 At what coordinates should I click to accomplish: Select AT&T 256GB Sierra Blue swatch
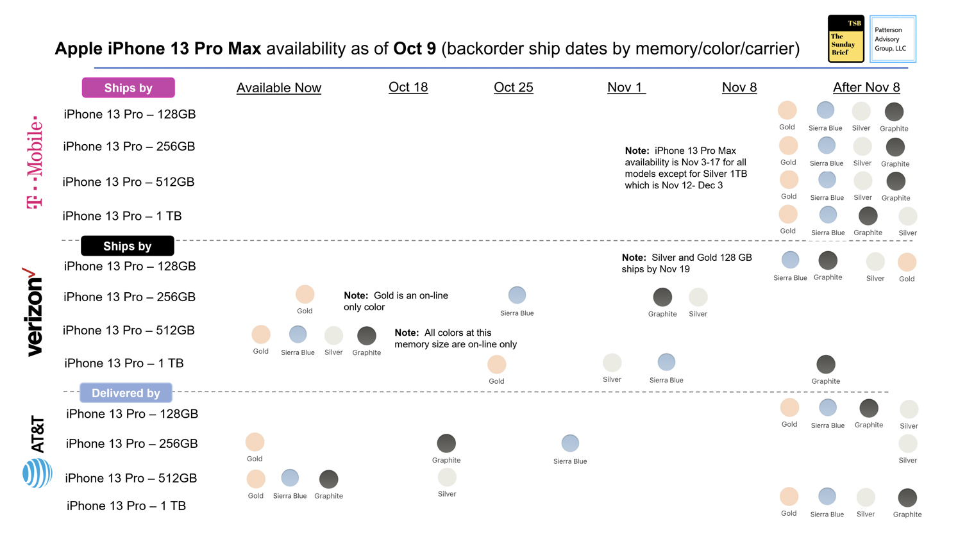tap(570, 443)
